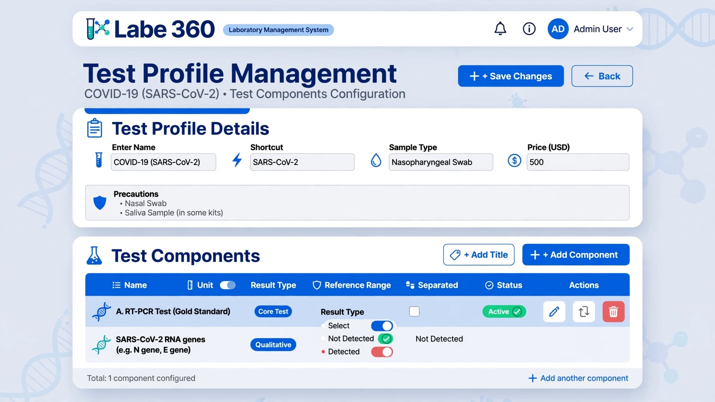Toggle the Active status badge
The image size is (715, 402).
tap(504, 311)
